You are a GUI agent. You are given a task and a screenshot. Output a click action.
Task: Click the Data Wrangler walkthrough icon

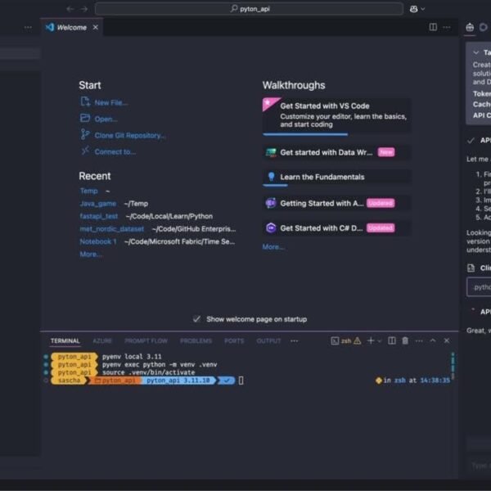tap(271, 152)
